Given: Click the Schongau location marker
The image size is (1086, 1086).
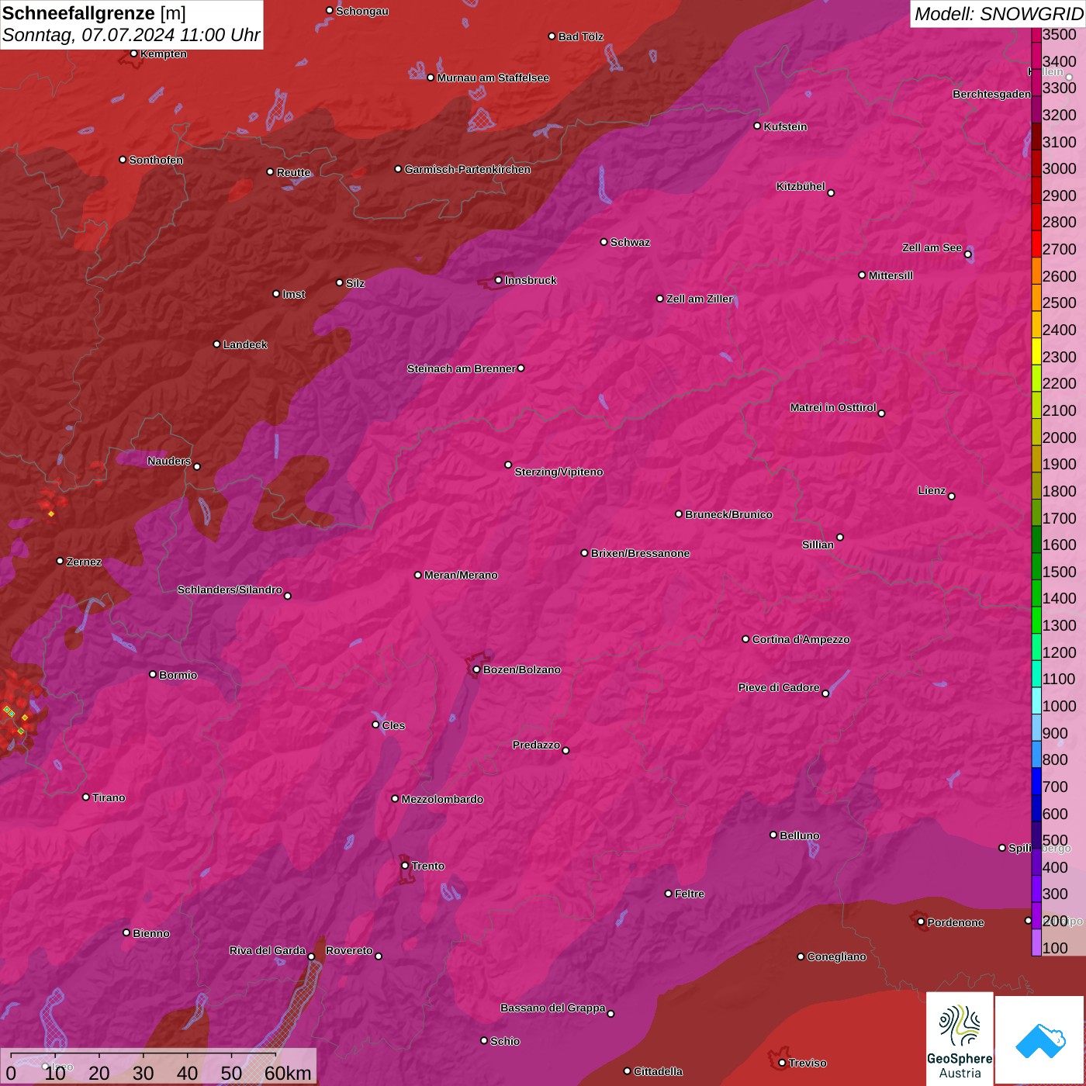Looking at the screenshot, I should (x=330, y=11).
